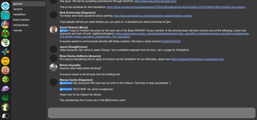Open the ACM server icon

(x=5, y=6)
